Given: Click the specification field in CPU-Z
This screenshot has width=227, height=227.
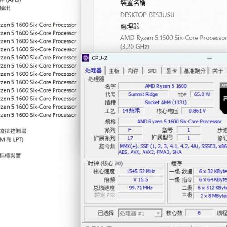Looking at the screenshot, I should tap(173, 122).
